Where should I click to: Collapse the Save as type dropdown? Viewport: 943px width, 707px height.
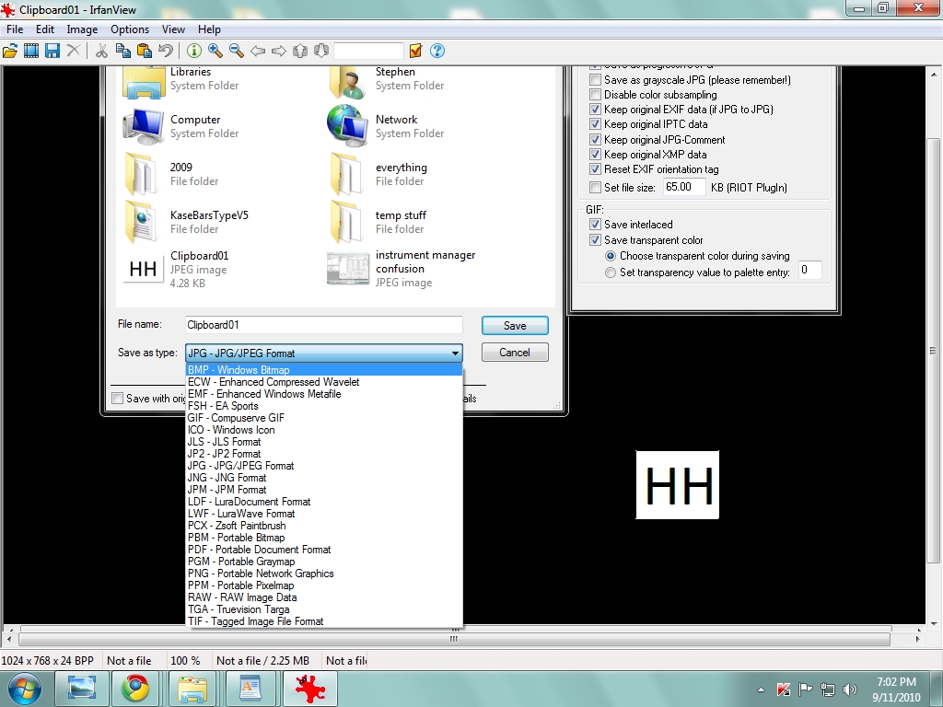point(455,353)
